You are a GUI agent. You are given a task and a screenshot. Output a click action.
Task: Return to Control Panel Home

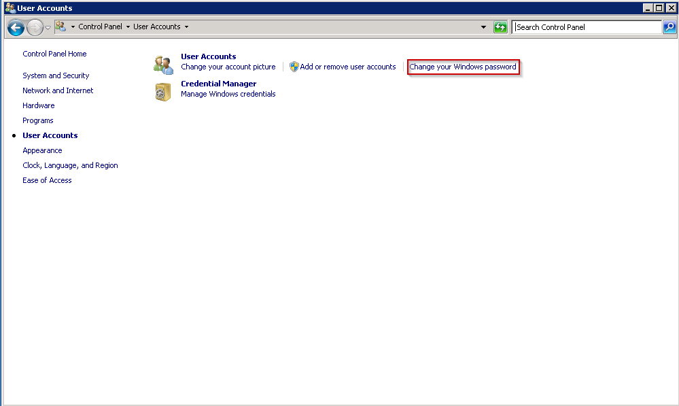[54, 54]
